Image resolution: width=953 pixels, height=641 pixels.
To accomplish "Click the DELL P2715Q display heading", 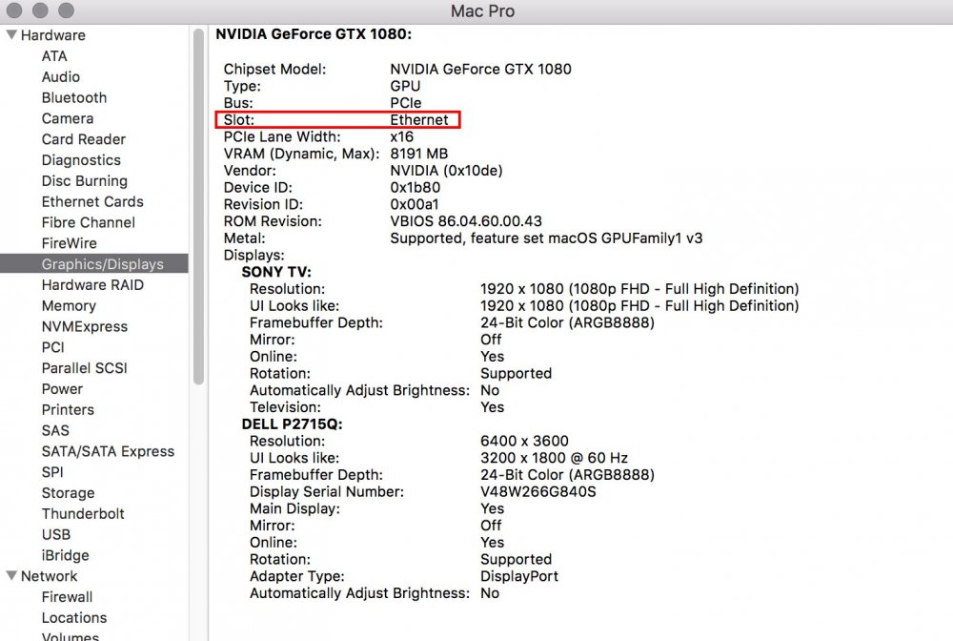I will coord(293,424).
